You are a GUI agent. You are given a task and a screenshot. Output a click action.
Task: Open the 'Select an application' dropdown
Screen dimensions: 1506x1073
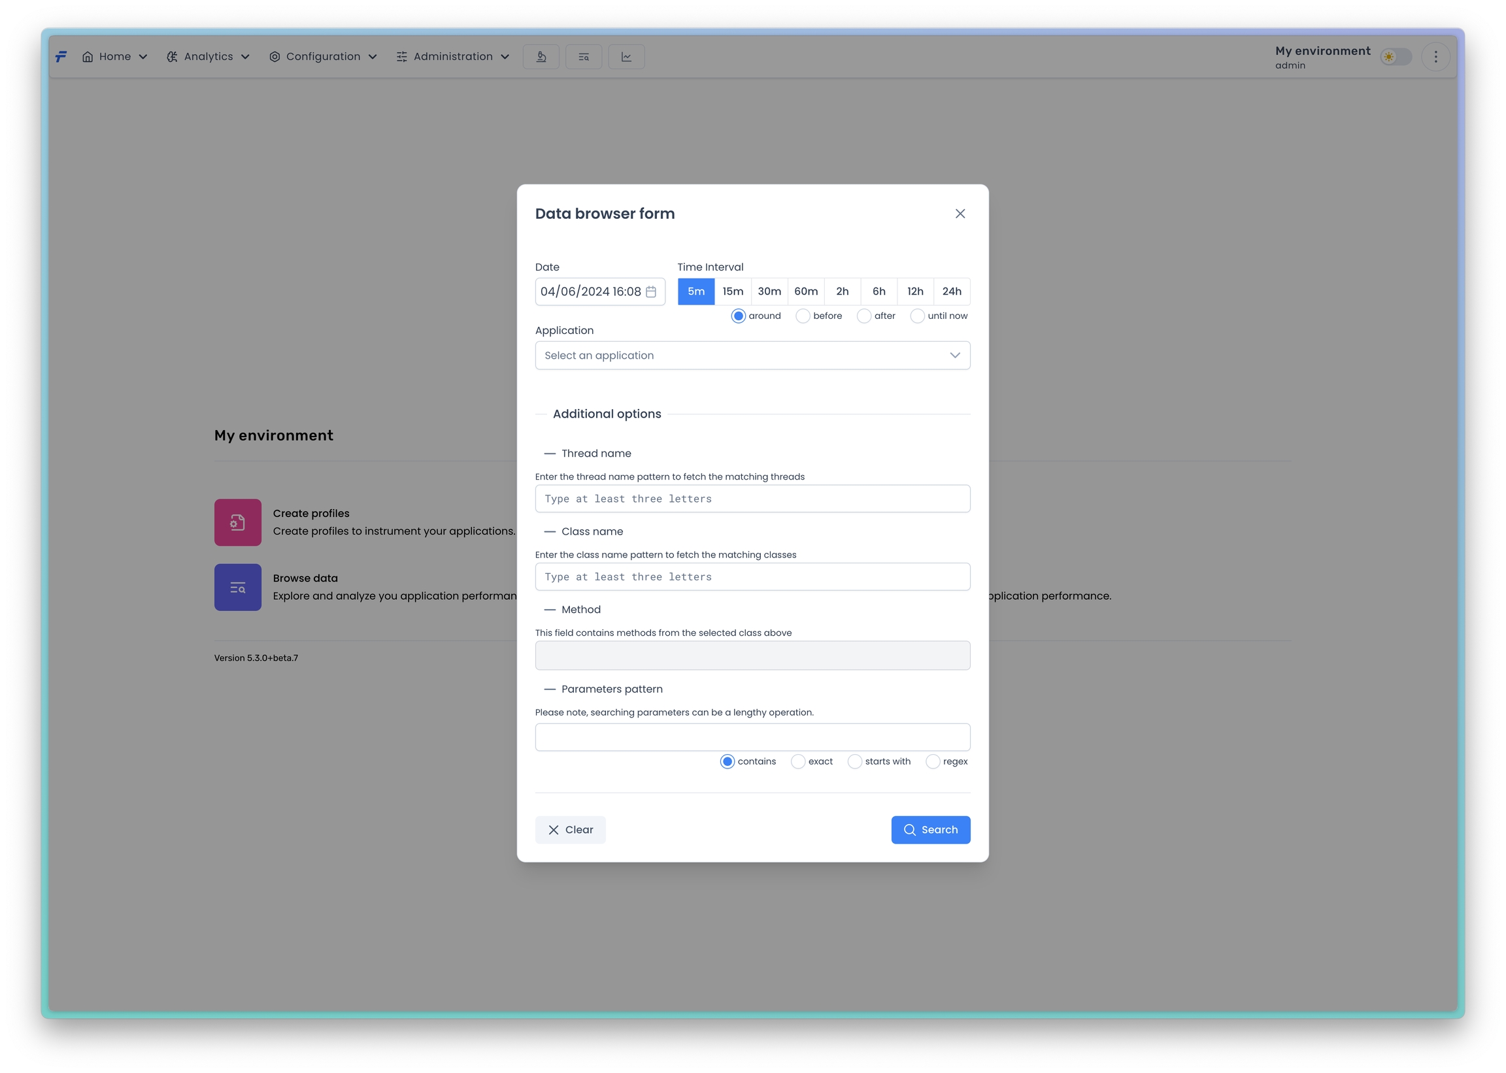(752, 355)
